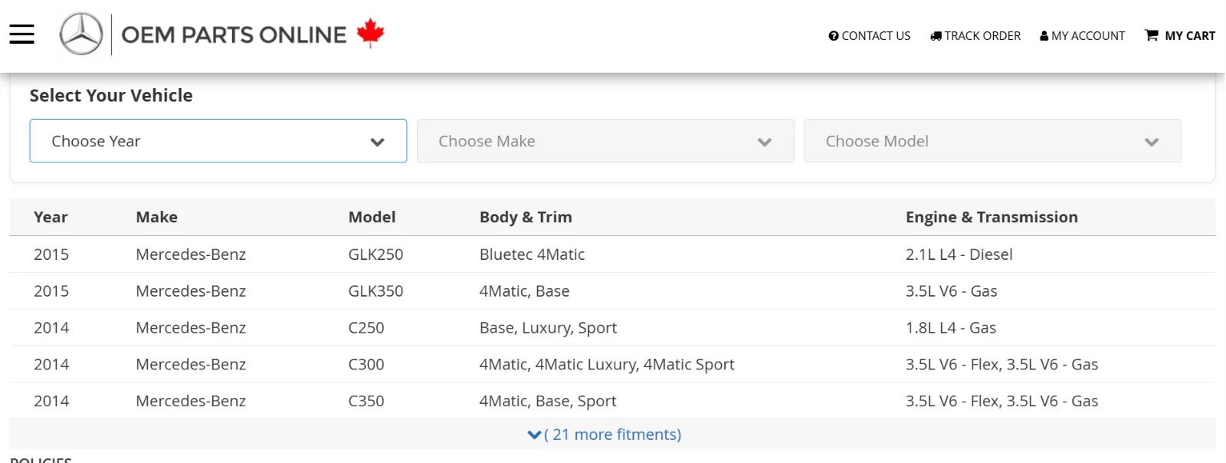
Task: Click 2.1L L4 - Diesel engine cell
Action: tap(959, 254)
